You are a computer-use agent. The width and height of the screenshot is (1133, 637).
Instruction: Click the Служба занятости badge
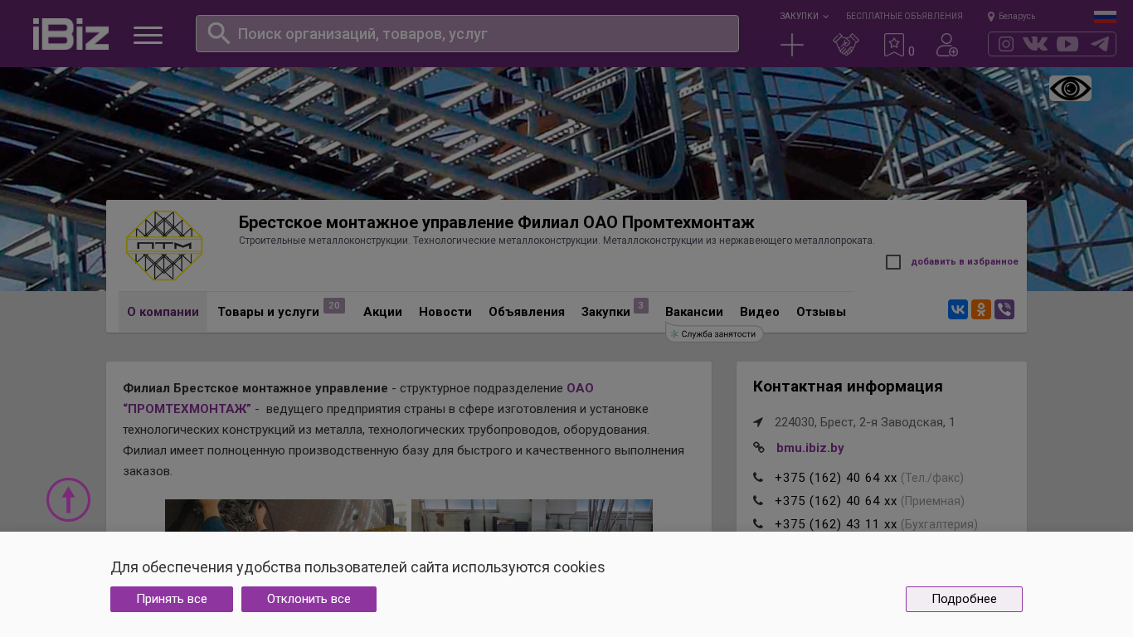coord(715,334)
